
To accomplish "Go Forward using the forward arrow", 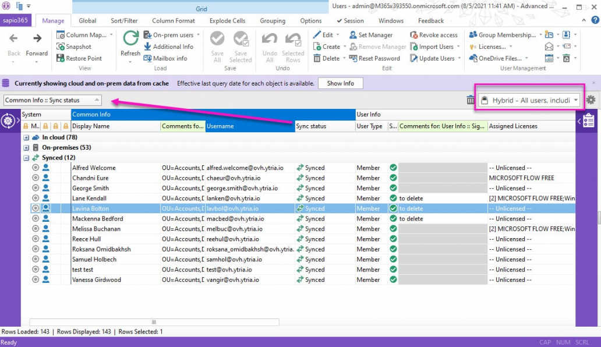I will point(37,38).
